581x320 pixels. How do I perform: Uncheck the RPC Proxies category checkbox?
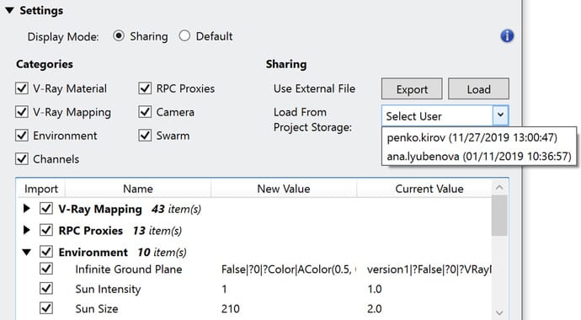click(x=145, y=88)
